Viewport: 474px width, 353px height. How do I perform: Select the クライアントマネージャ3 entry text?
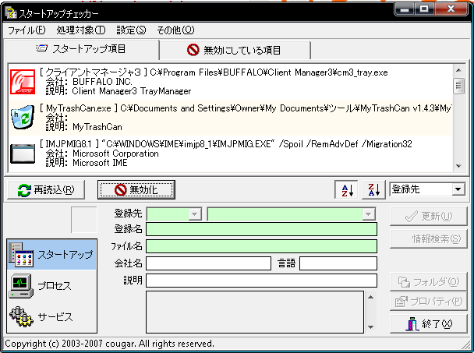(214, 72)
